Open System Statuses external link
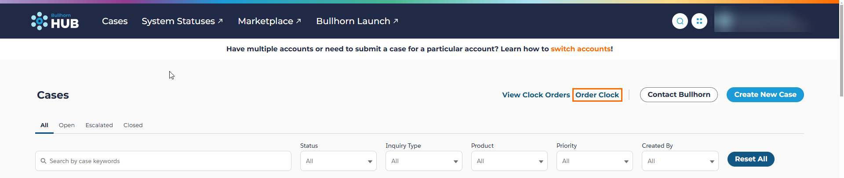The image size is (844, 178). (182, 21)
